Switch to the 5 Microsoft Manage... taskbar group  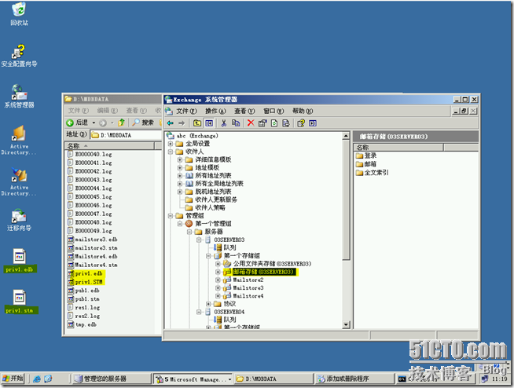click(193, 379)
